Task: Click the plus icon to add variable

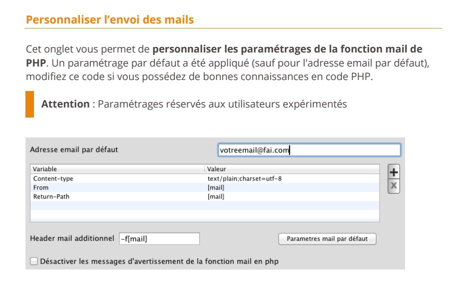Action: pyautogui.click(x=394, y=172)
